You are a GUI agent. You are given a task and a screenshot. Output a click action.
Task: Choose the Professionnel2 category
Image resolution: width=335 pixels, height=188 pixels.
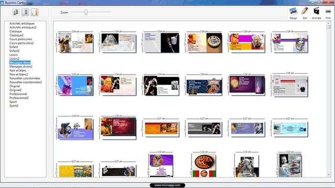coord(19,98)
